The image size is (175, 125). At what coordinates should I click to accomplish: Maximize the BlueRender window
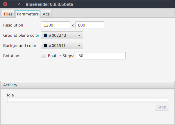pyautogui.click(x=19, y=4)
